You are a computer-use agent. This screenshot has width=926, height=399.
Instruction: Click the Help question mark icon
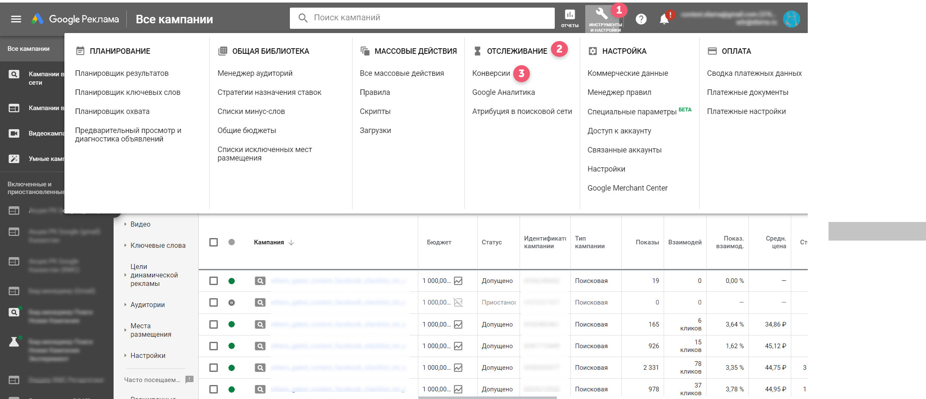(641, 19)
